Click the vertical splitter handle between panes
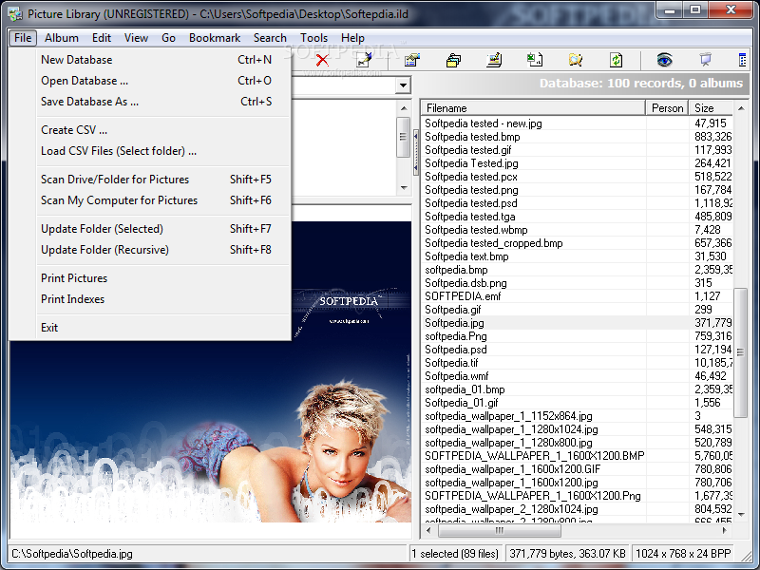 [415, 152]
